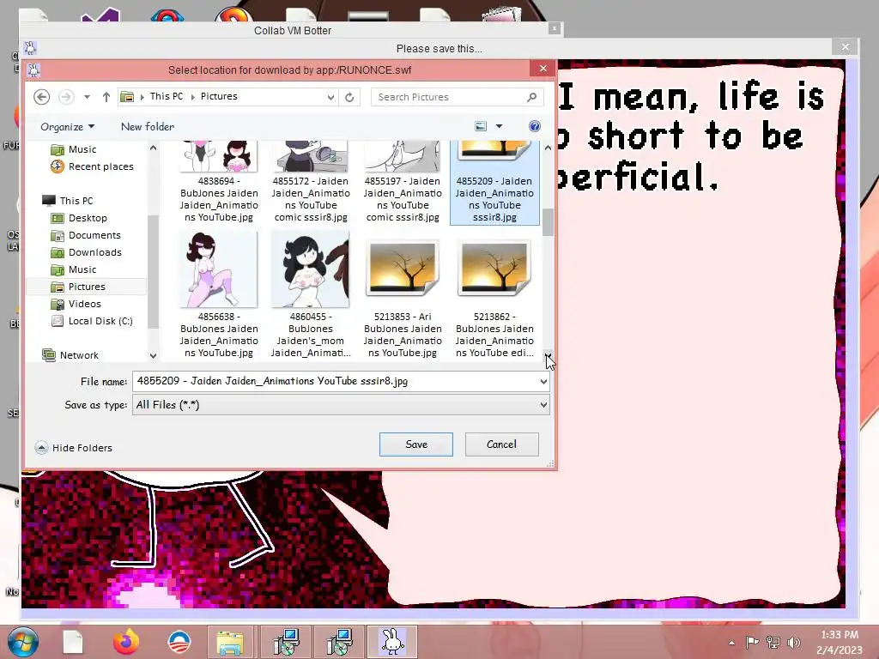Open File Explorer from the taskbar

pos(230,642)
